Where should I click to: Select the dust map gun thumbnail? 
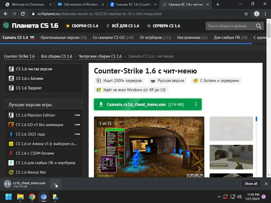231,157
